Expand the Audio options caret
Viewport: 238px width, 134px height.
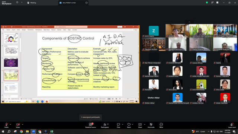point(10,124)
